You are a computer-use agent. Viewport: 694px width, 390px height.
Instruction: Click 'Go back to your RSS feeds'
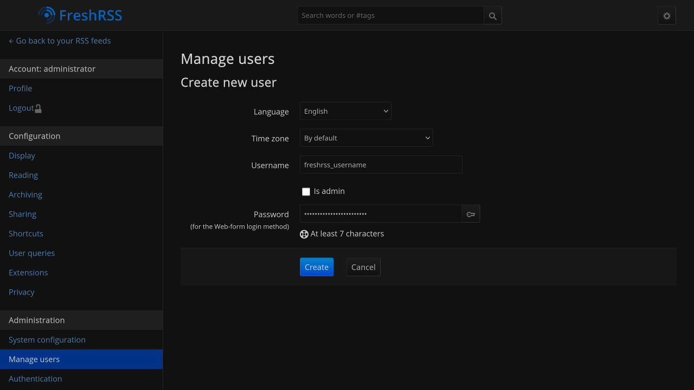[x=60, y=41]
